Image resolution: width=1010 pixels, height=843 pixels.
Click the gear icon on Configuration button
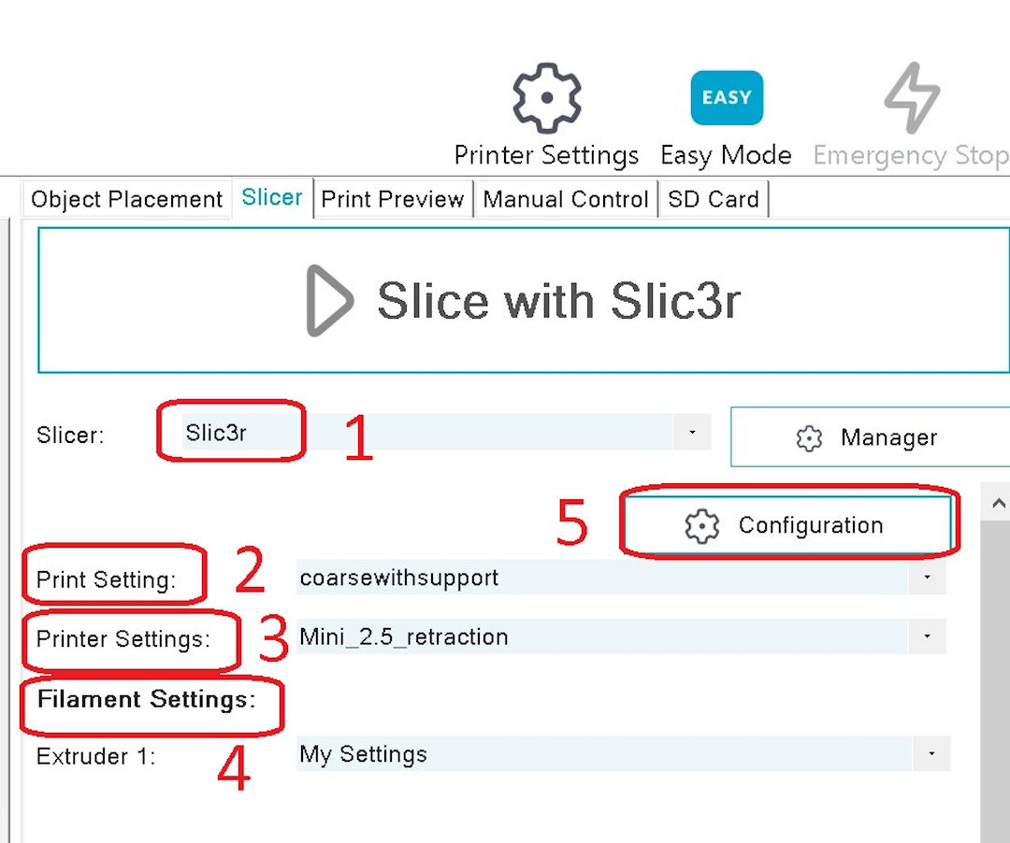(701, 526)
